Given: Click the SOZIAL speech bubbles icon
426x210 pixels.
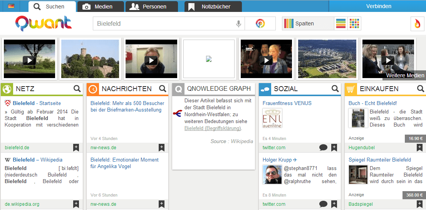Looking at the screenshot, I should (265, 89).
